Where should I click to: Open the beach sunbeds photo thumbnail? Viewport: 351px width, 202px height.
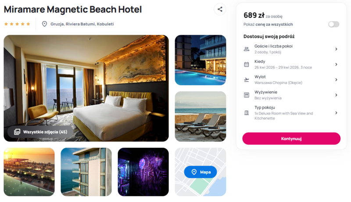point(201,116)
